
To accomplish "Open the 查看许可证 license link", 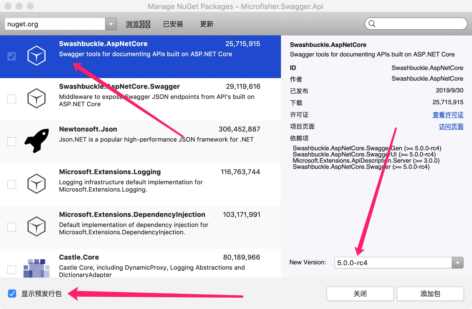I will (448, 115).
